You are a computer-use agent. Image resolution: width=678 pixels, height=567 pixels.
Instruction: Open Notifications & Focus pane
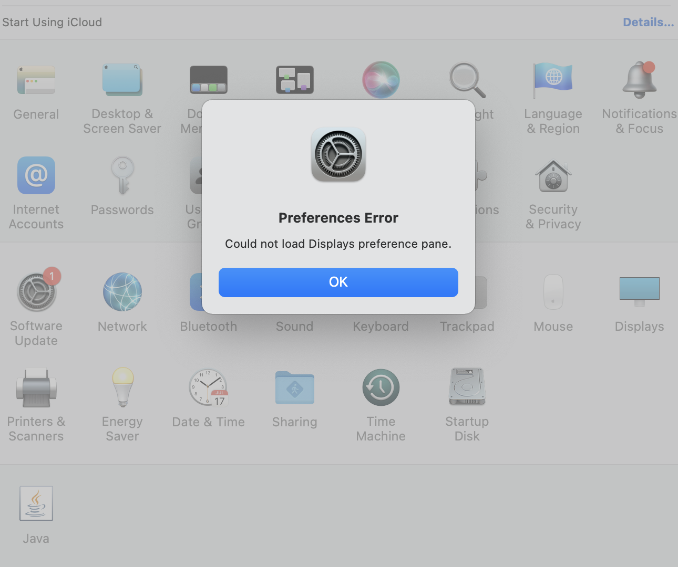point(640,80)
